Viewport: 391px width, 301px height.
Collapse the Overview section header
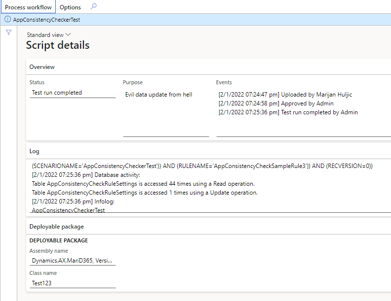tap(208, 67)
